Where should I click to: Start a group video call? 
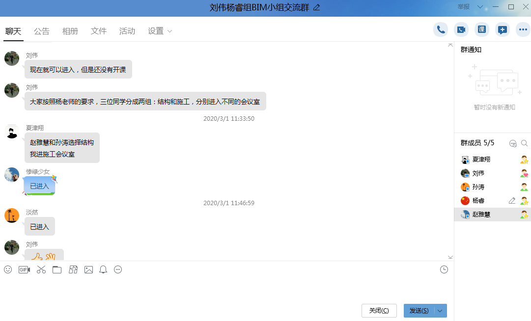click(x=461, y=29)
